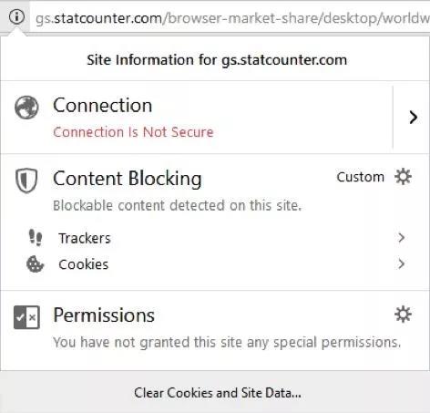Click the Connection globe icon
Image resolution: width=430 pixels, height=413 pixels.
[26, 108]
